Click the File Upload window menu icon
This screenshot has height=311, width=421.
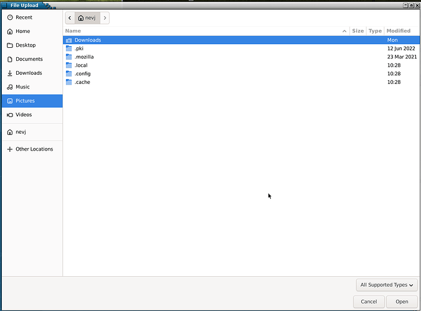[4, 6]
